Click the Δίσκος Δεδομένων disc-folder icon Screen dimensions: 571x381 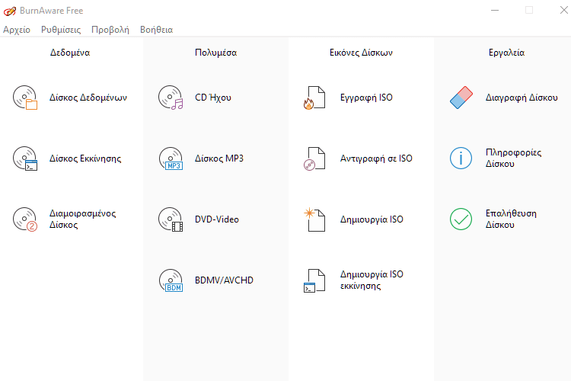tap(25, 98)
